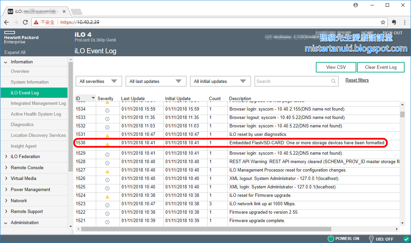Sort by the Initial Update column header

click(x=178, y=98)
